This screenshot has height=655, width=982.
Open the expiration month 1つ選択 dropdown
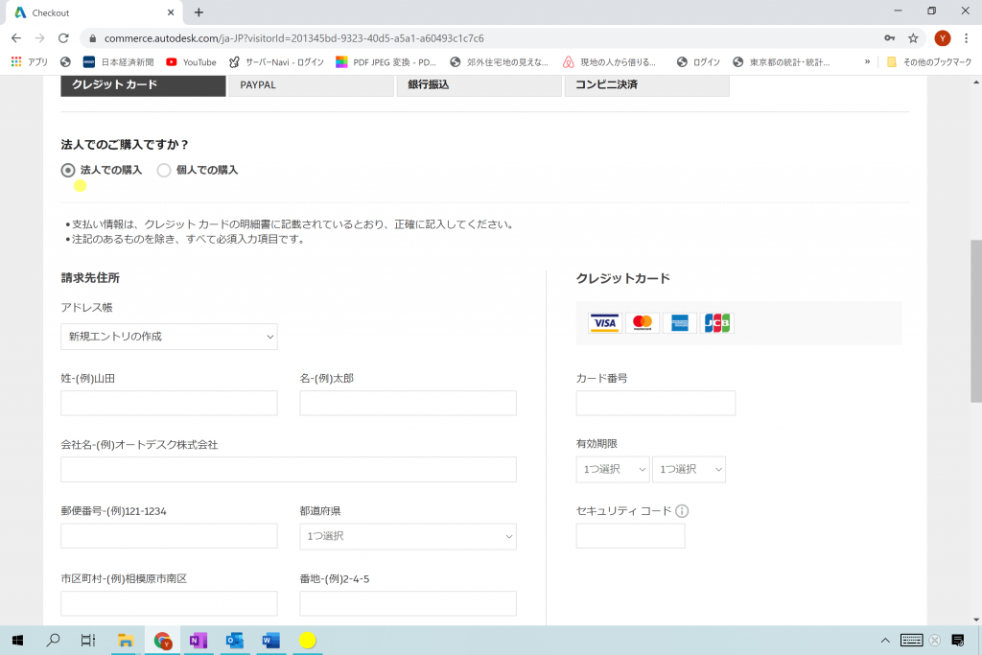pos(612,469)
